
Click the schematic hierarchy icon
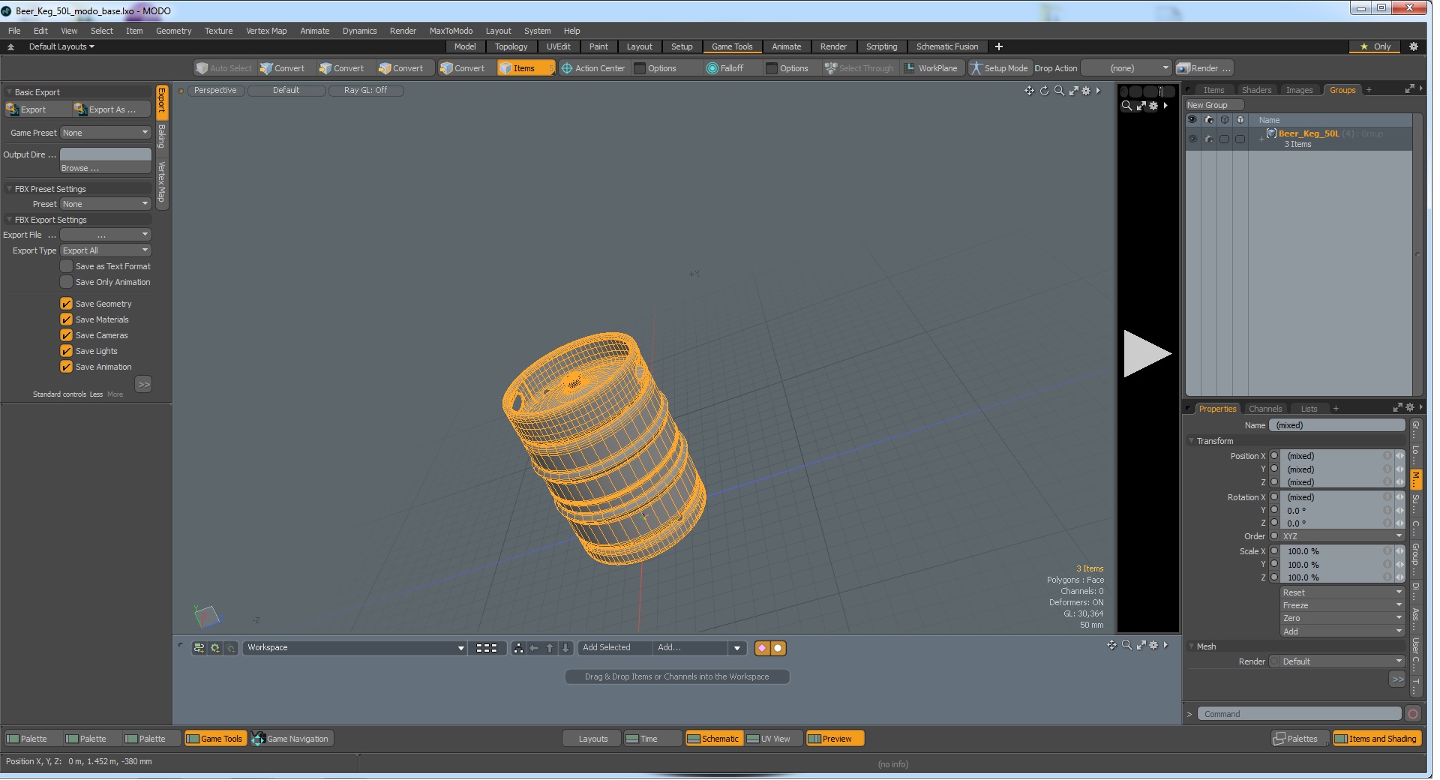coord(518,648)
